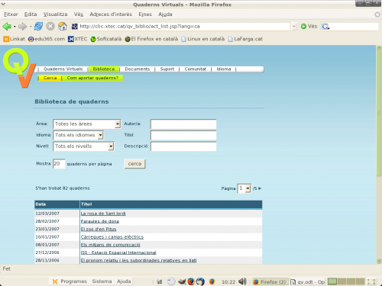The width and height of the screenshot is (382, 286).
Task: Click the Descripció input field
Action: point(183,146)
